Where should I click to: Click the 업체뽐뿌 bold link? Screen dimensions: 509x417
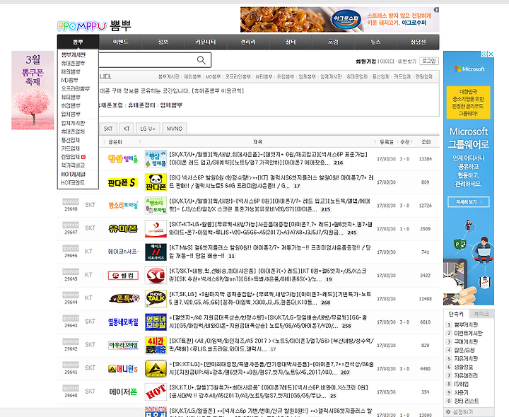(171, 105)
